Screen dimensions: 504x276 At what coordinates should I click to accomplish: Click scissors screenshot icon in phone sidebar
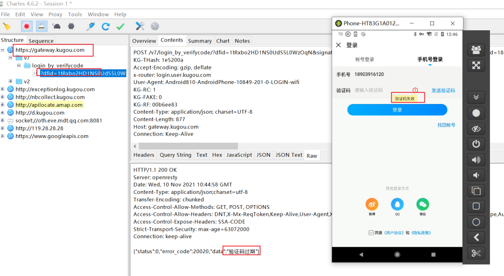[x=476, y=253]
